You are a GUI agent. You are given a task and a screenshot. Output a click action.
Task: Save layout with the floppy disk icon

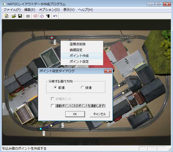(20, 16)
